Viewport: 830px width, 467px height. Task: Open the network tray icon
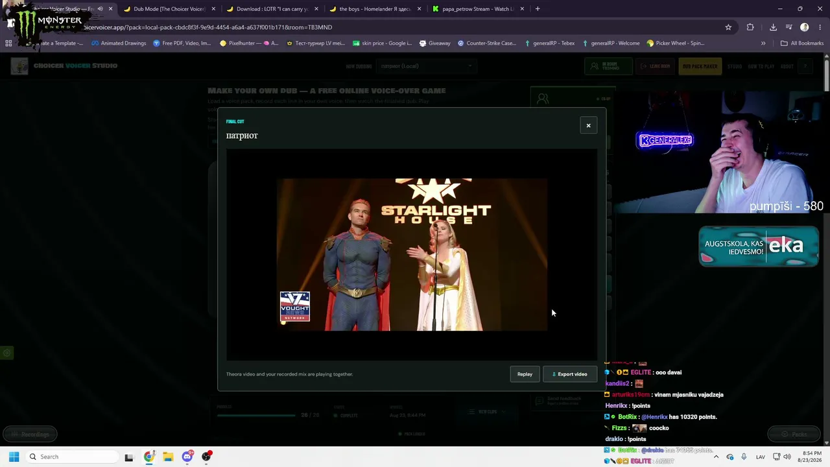click(x=776, y=457)
